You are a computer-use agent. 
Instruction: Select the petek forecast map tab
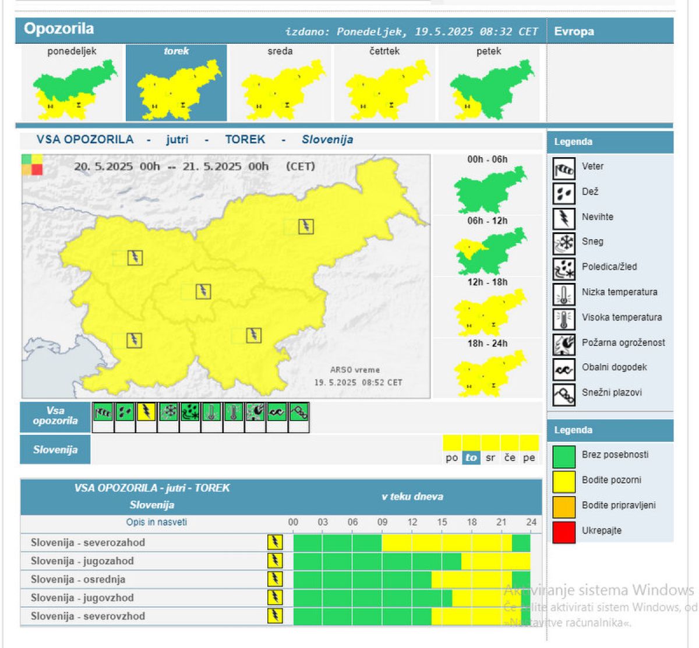(489, 83)
